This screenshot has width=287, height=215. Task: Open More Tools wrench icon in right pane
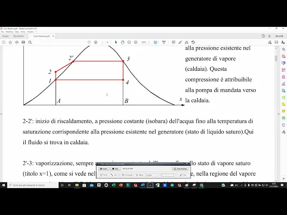283,132
